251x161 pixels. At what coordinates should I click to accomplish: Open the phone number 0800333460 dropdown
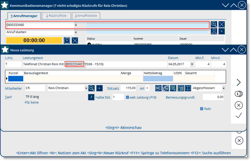[x=76, y=25]
